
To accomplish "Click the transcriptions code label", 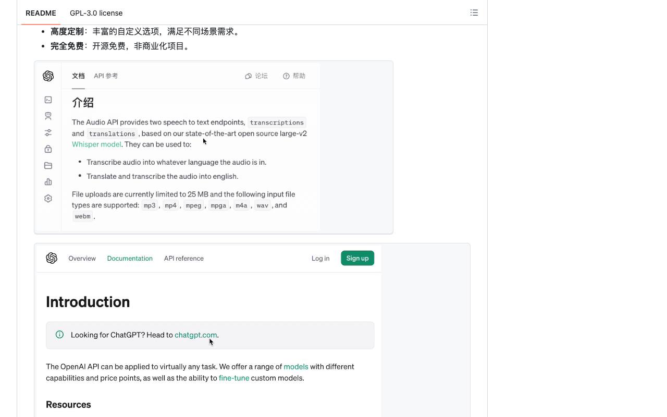I will 277,122.
